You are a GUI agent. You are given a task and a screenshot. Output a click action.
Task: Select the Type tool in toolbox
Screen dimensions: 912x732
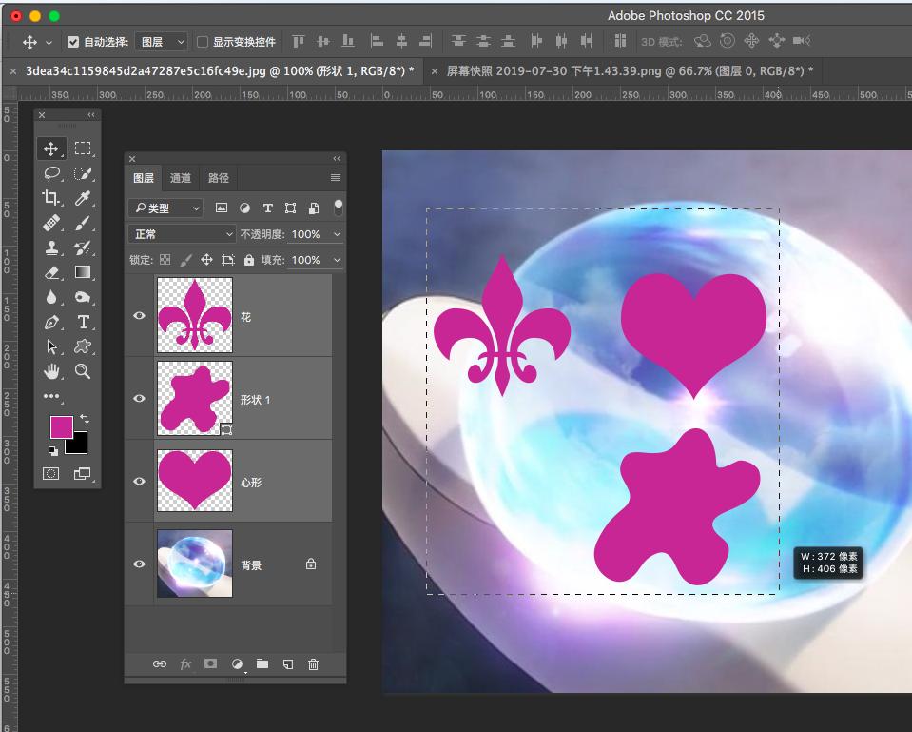click(83, 323)
